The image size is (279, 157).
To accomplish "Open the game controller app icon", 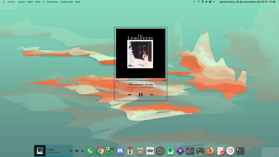I will [200, 151].
